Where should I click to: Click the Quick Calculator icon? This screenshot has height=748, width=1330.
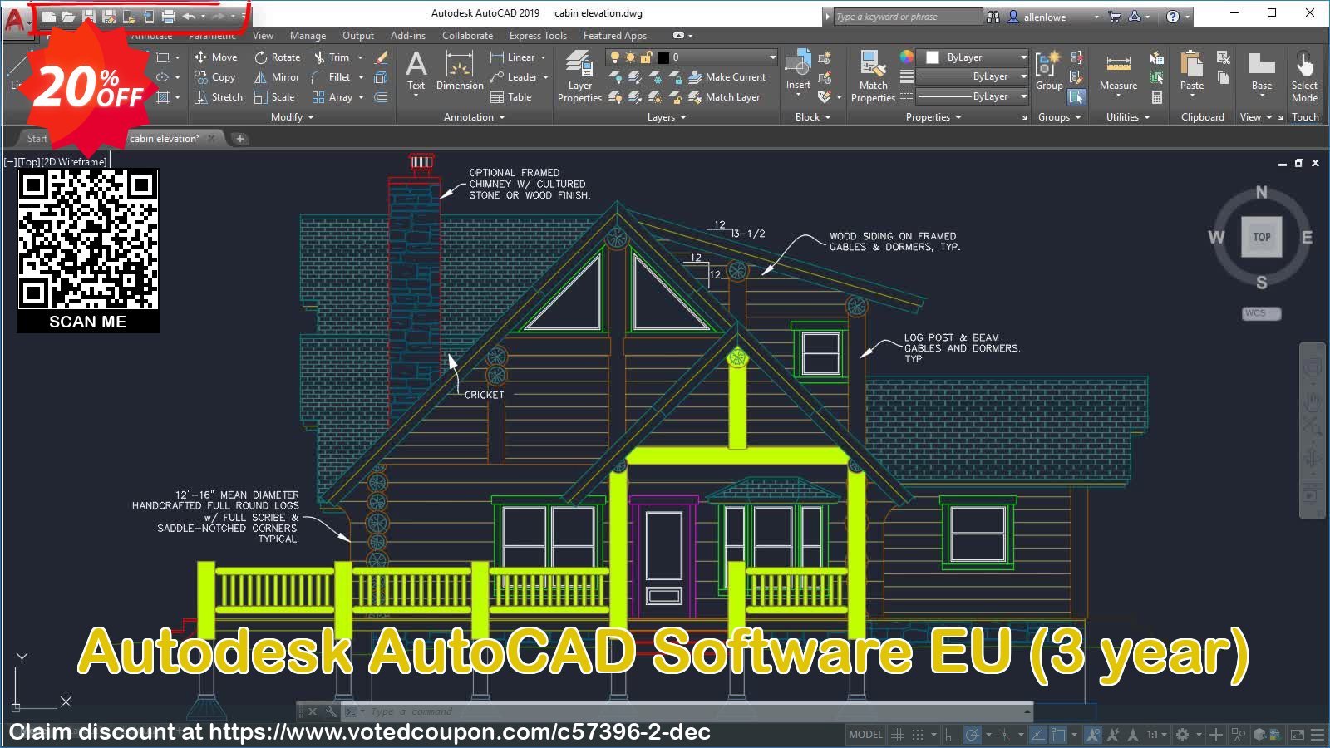click(x=1156, y=97)
